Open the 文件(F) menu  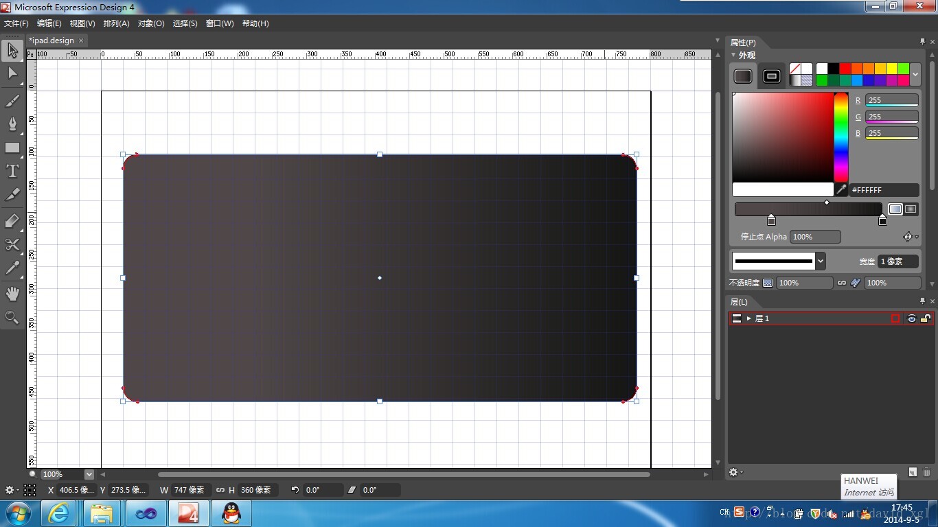click(x=16, y=23)
